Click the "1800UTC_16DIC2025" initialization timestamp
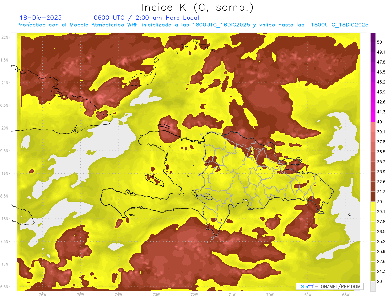388x299 pixels. coord(221,25)
